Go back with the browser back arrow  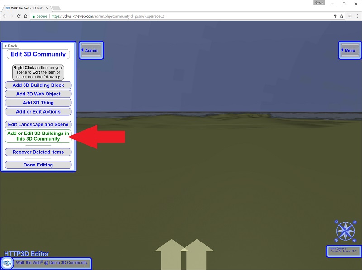(5, 16)
